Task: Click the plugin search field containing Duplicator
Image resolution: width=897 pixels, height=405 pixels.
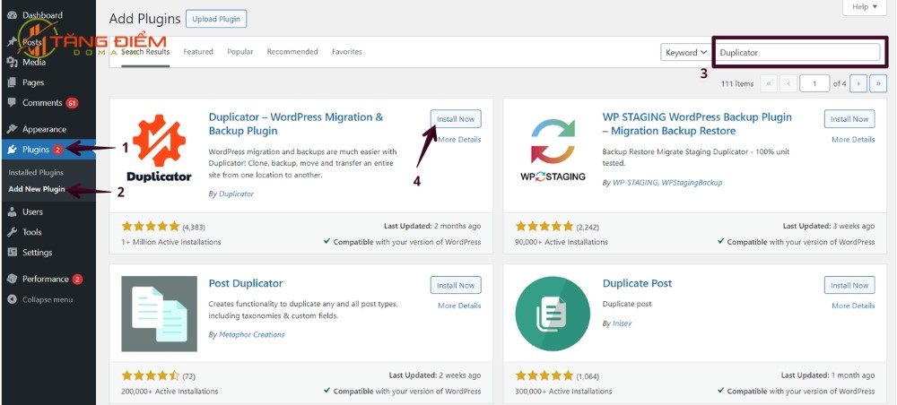Action: click(x=797, y=53)
